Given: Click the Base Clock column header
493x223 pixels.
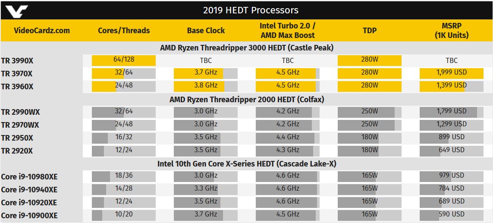Looking at the screenshot, I should 206,31.
